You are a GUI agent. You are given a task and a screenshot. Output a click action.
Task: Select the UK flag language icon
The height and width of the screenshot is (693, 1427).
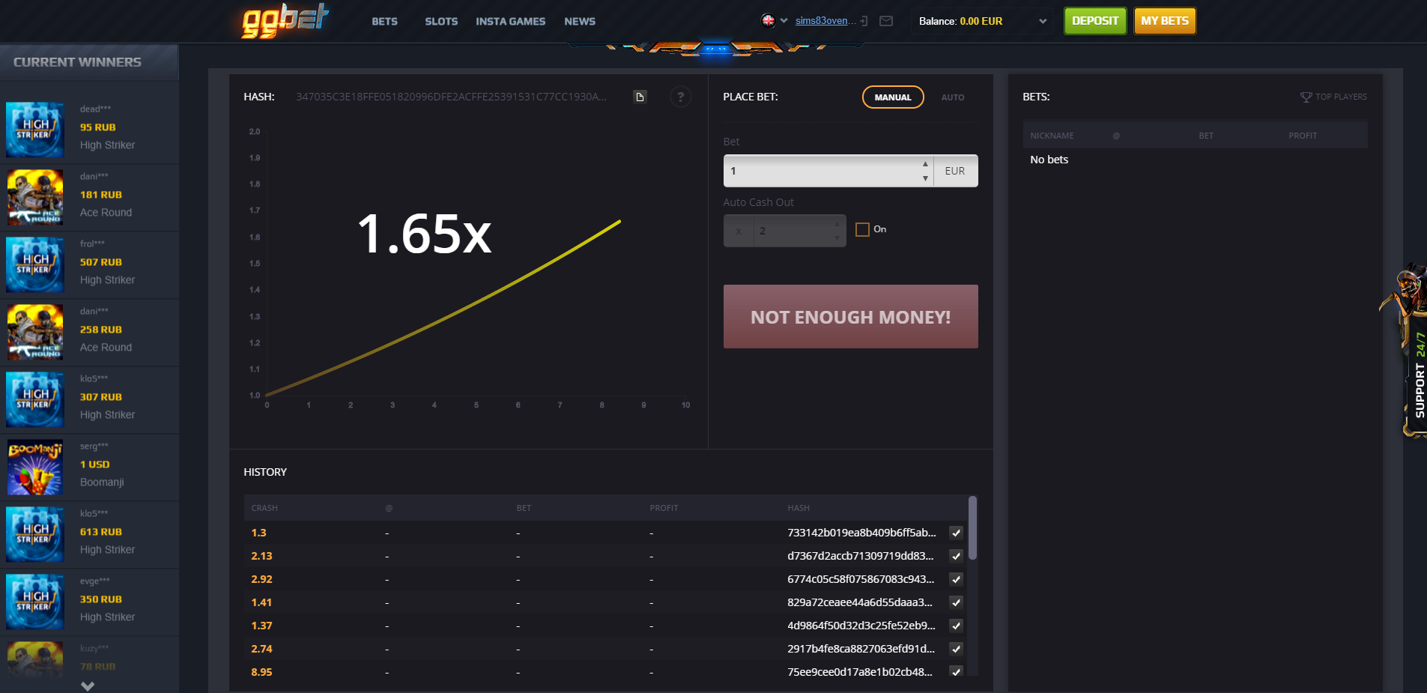coord(768,21)
